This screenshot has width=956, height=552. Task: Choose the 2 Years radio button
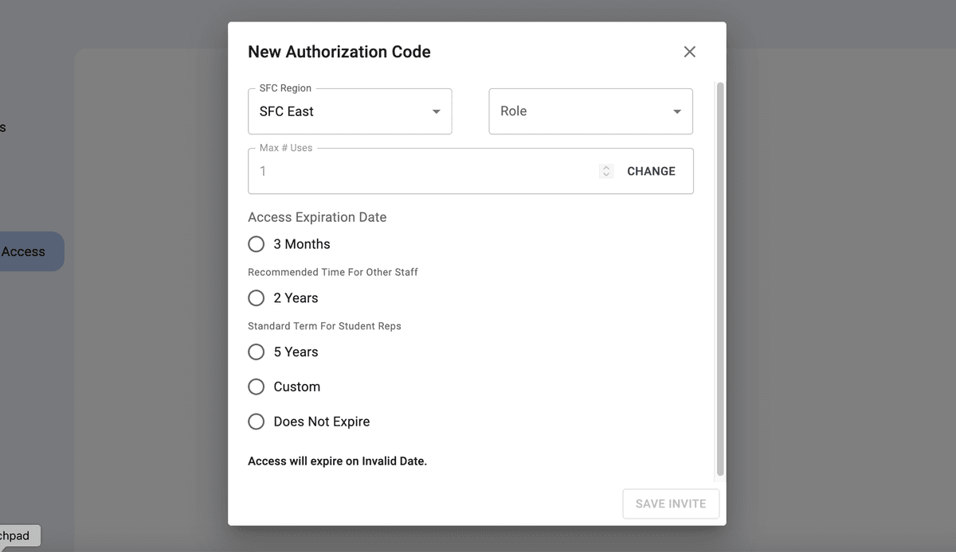[257, 298]
